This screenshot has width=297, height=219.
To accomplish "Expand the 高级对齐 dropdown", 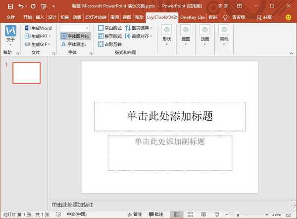I will point(150,36).
